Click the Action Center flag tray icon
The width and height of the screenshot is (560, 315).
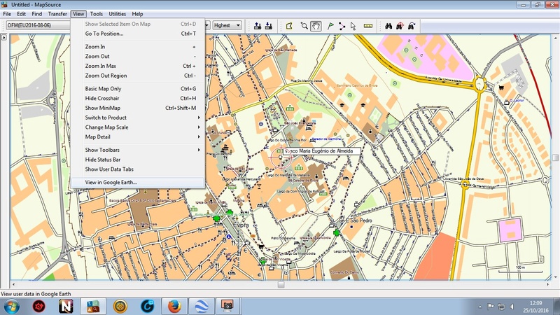(491, 307)
